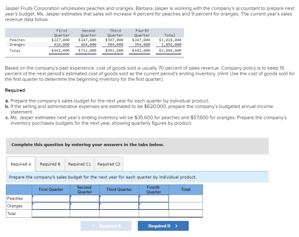299x237 pixels.
Task: Click the Oranges Total cell
Action: pos(186,206)
